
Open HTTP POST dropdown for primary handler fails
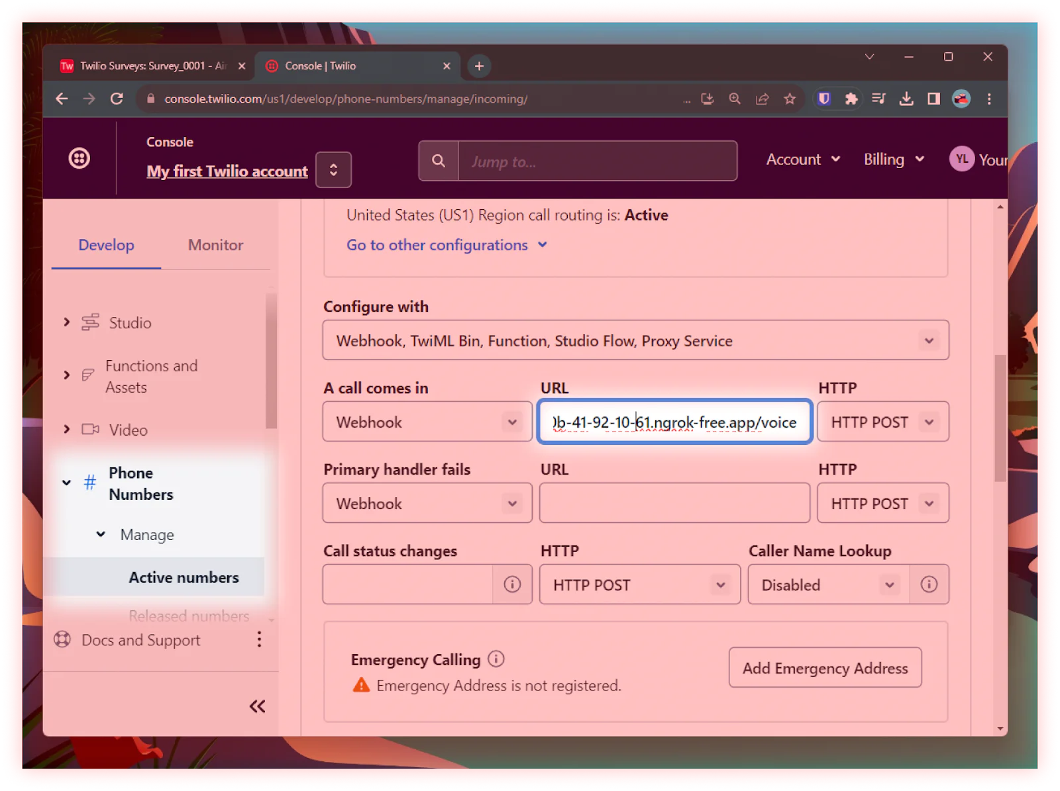click(x=882, y=503)
